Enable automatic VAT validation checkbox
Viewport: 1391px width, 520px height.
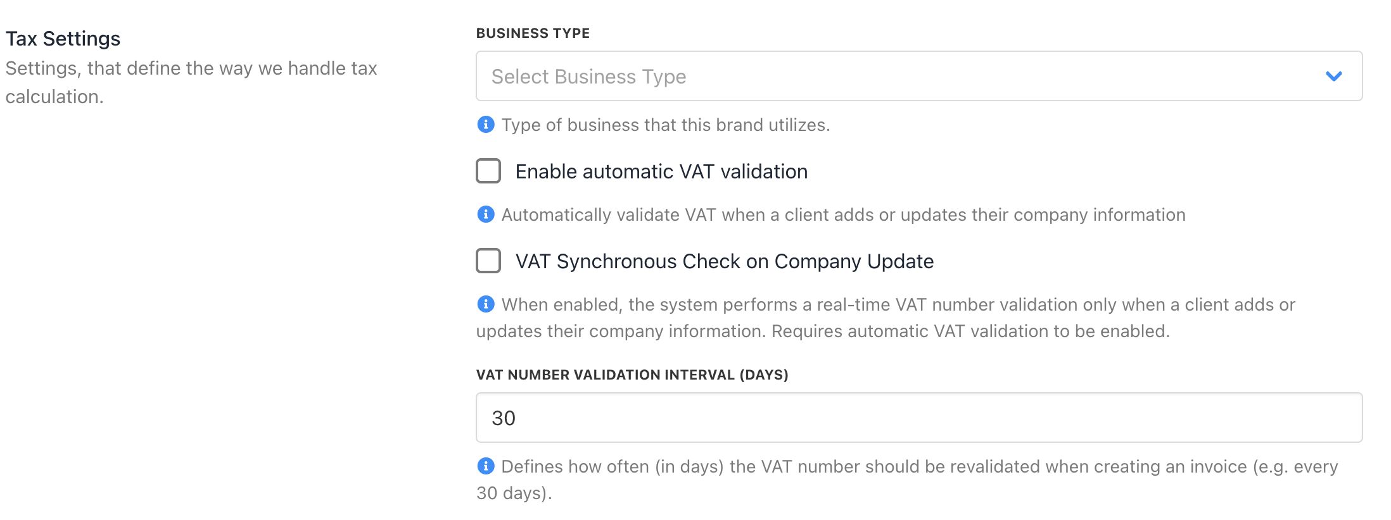[488, 171]
